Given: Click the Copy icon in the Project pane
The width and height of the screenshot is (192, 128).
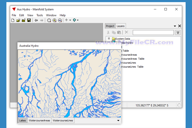Looking at the screenshot, I should [114, 33].
